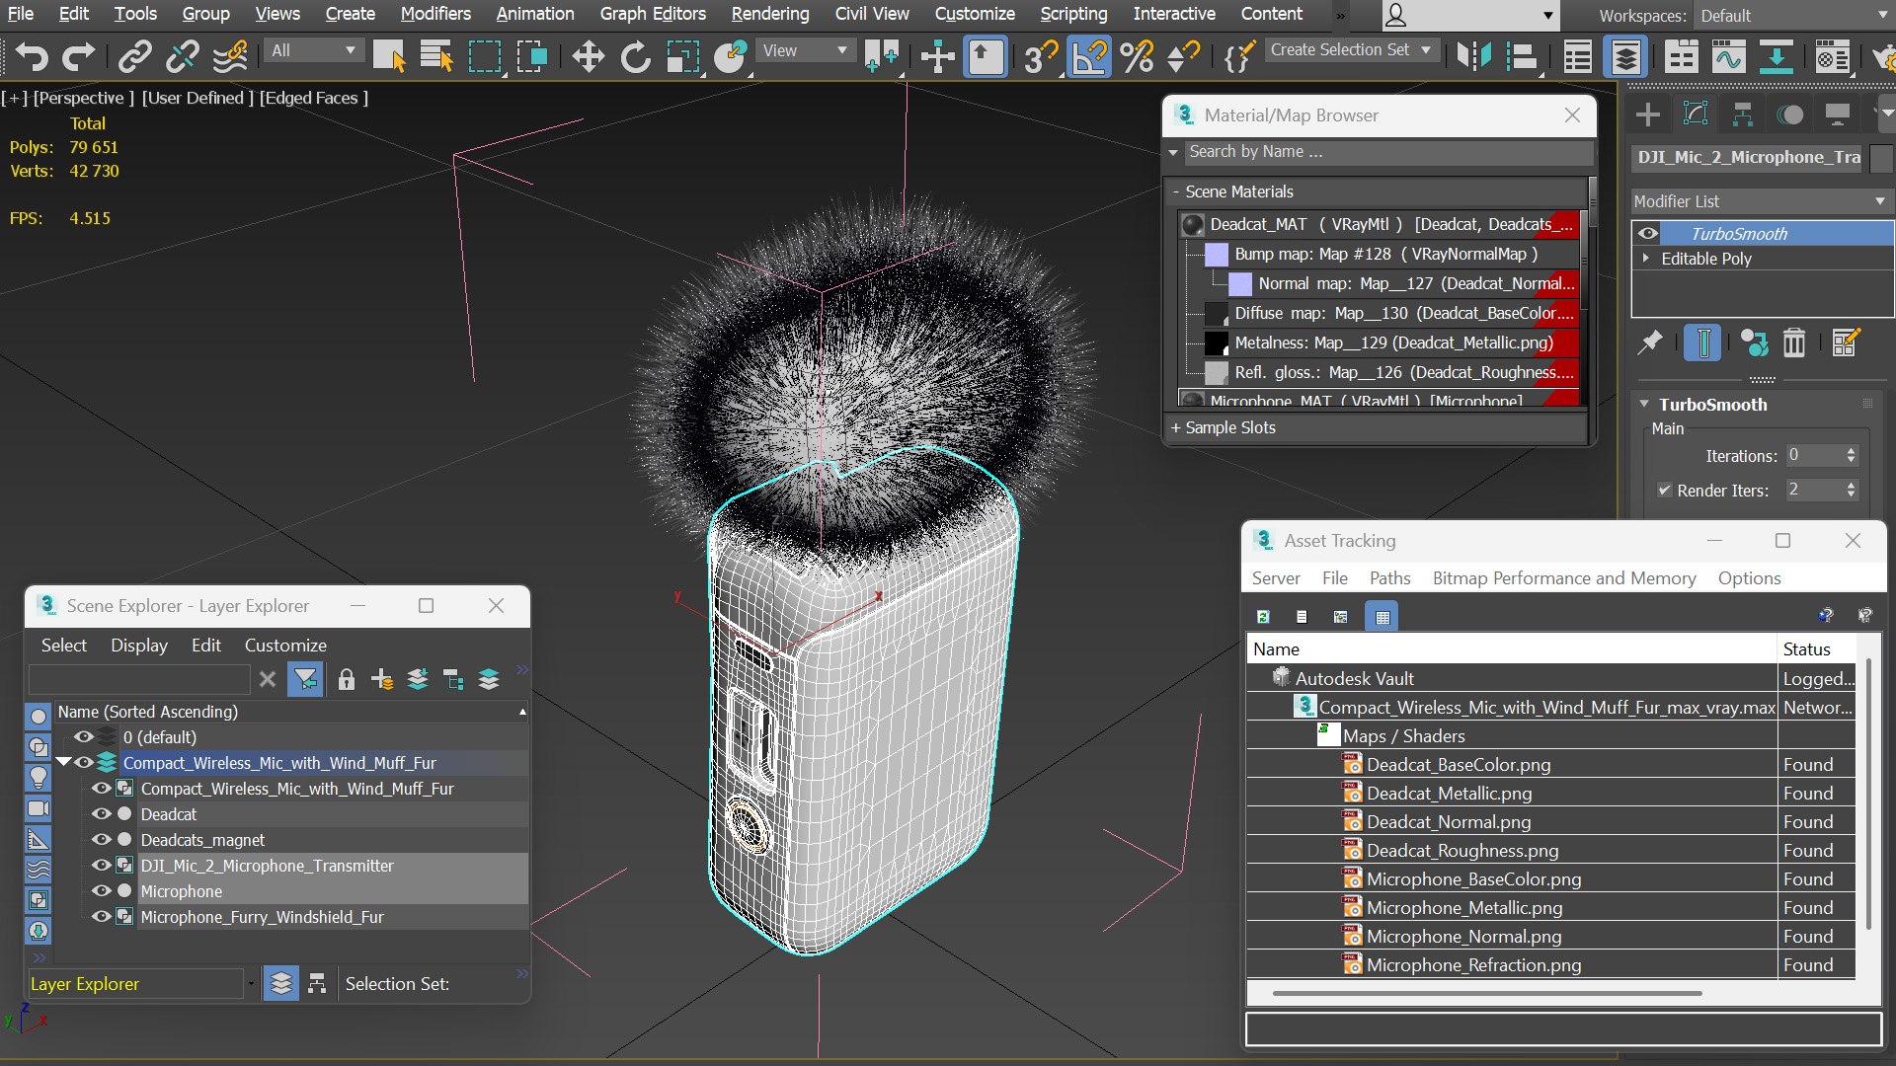Click the Edged Faces viewport label
Image resolution: width=1896 pixels, height=1066 pixels.
pos(314,98)
